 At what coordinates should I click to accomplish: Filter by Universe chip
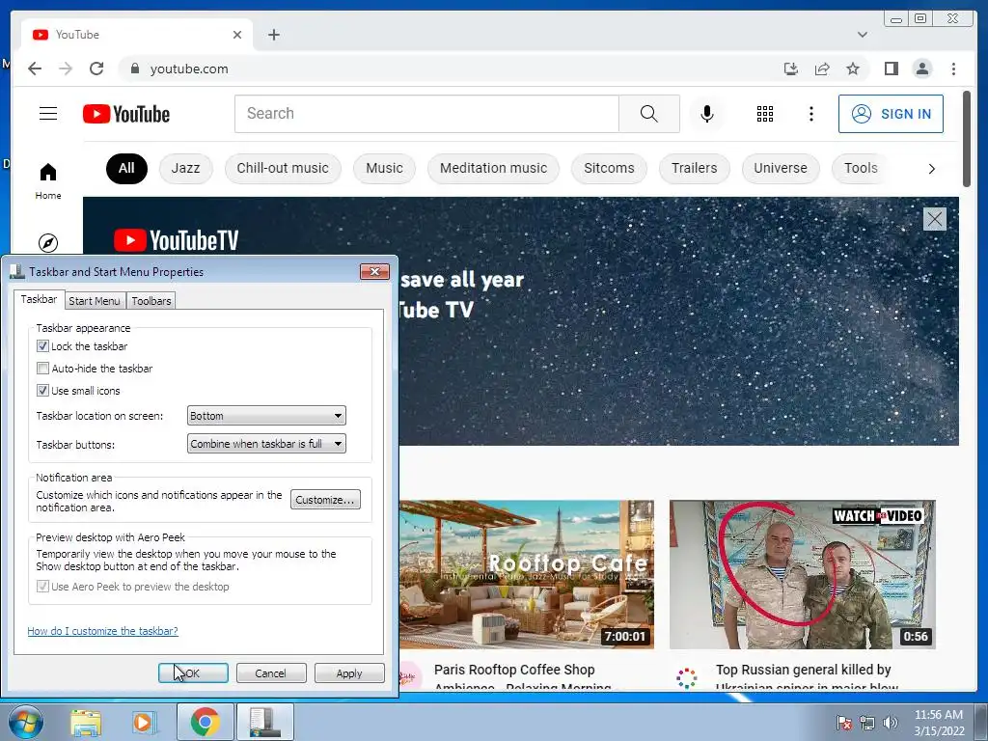[x=780, y=168]
